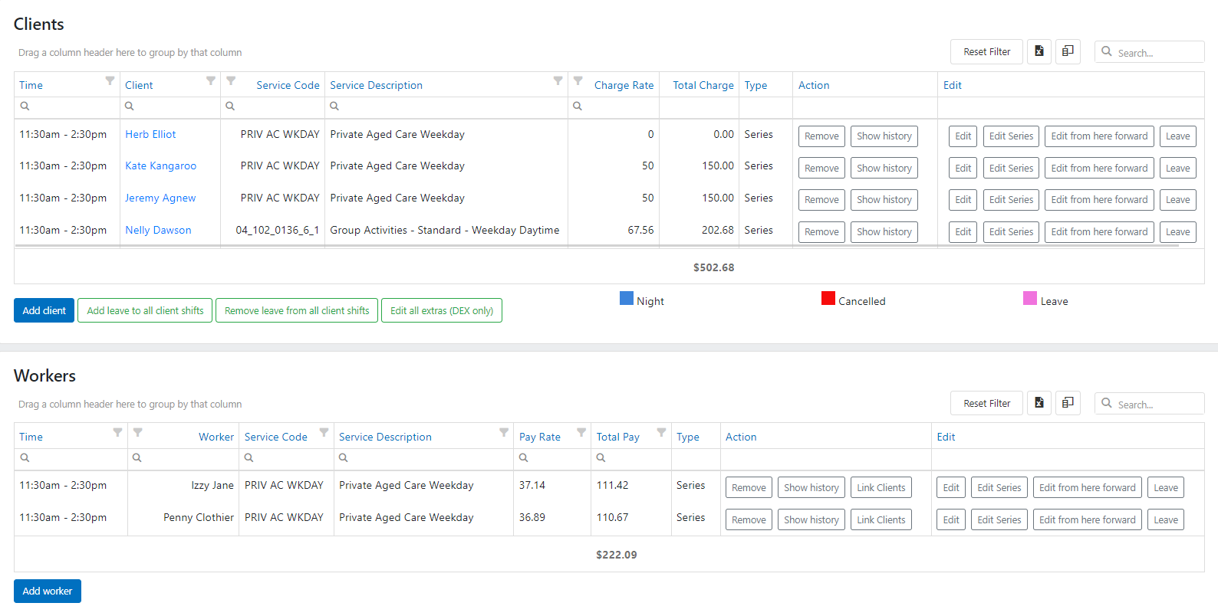
Task: Open the Workers Service Code column filter
Action: 324,432
